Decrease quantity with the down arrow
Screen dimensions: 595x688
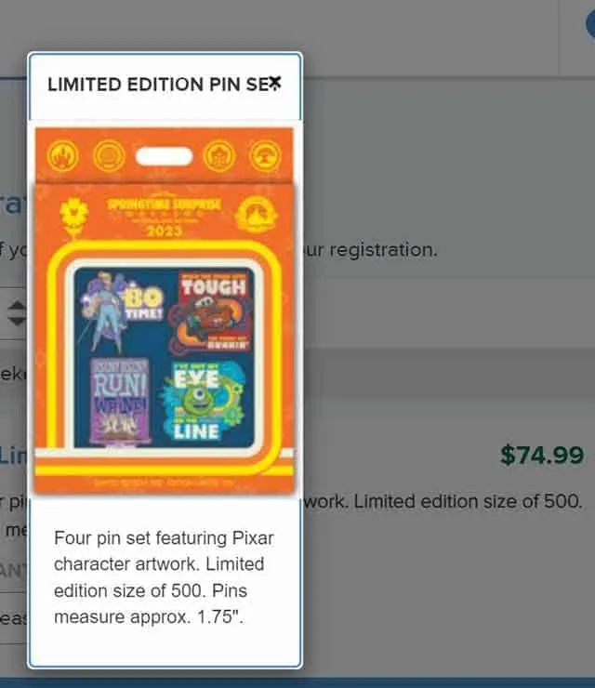click(18, 321)
